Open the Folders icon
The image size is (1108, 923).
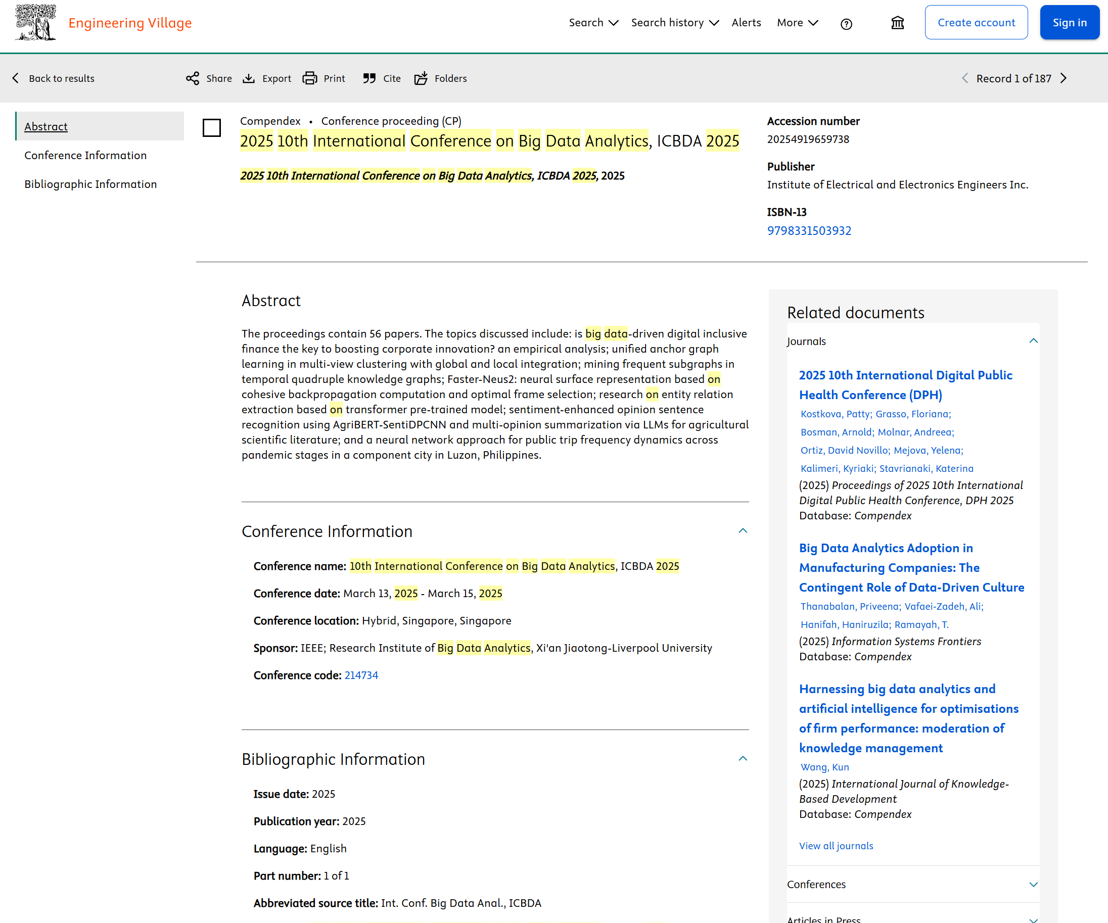tap(421, 79)
